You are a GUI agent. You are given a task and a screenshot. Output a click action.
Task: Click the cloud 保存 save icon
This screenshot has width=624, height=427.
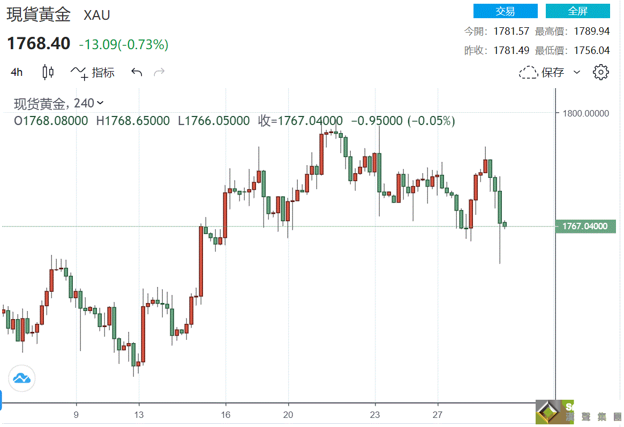[529, 73]
